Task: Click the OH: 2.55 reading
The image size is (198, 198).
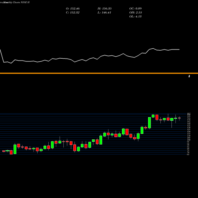Action: click(135, 13)
